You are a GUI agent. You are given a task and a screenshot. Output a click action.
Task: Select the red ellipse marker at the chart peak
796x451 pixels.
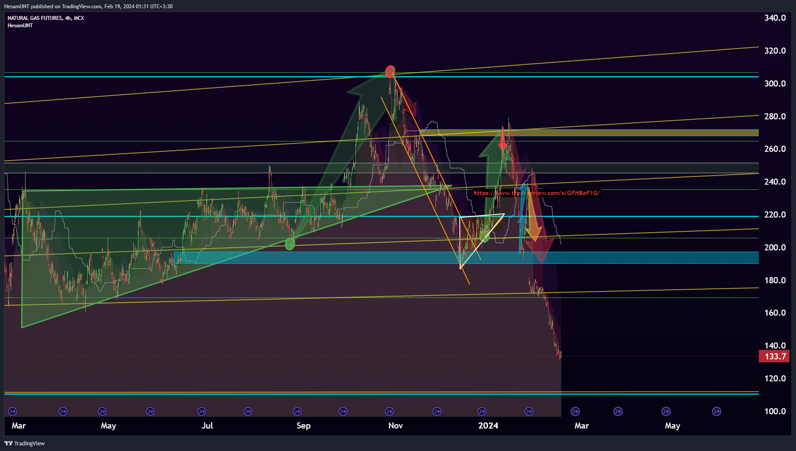point(390,71)
